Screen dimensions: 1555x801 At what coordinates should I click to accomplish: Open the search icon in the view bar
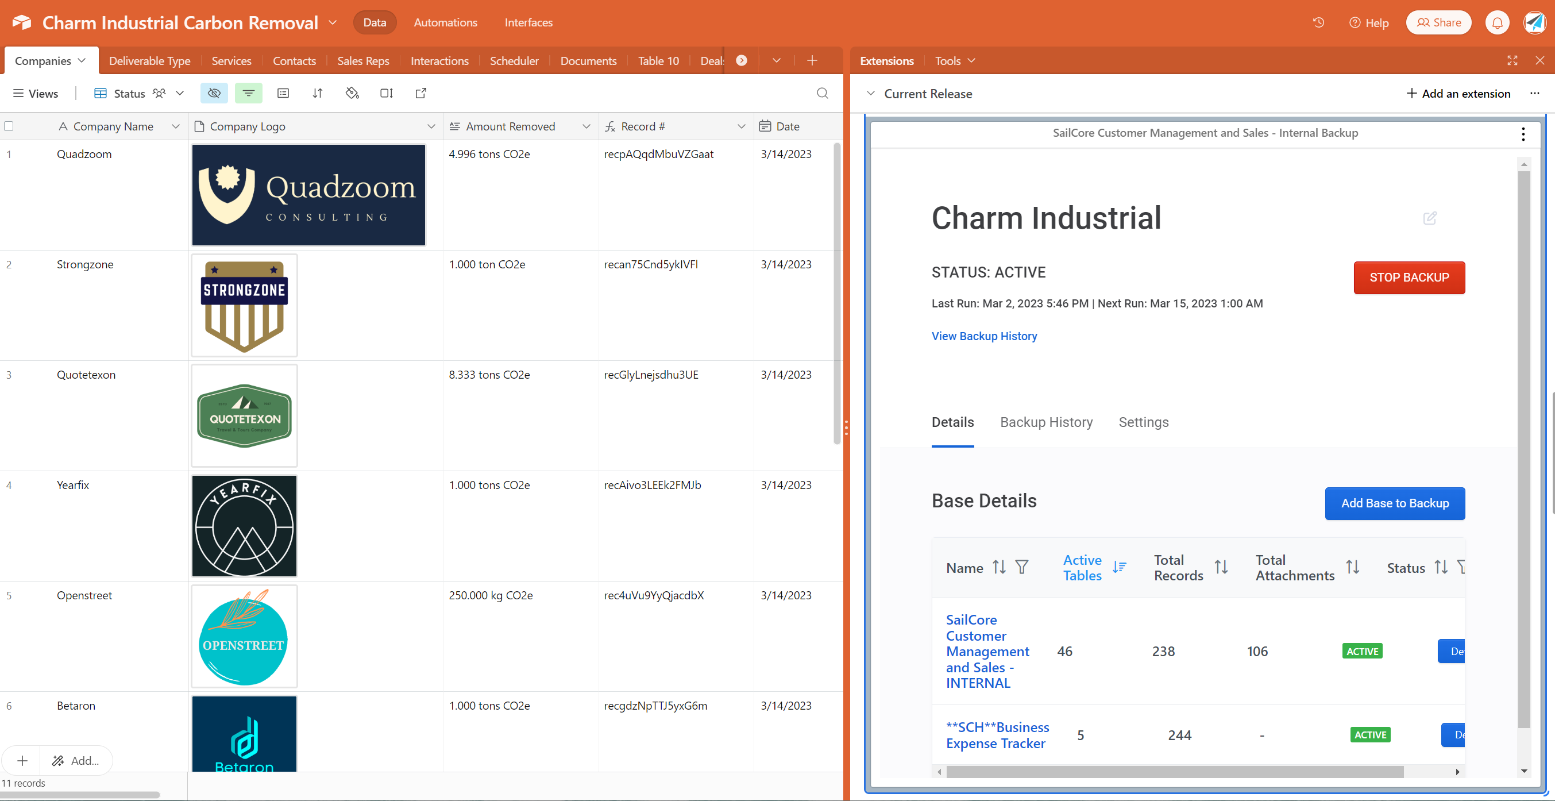pyautogui.click(x=821, y=93)
